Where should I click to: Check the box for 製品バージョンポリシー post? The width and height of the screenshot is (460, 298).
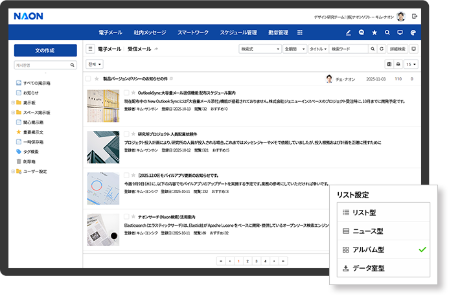click(88, 79)
